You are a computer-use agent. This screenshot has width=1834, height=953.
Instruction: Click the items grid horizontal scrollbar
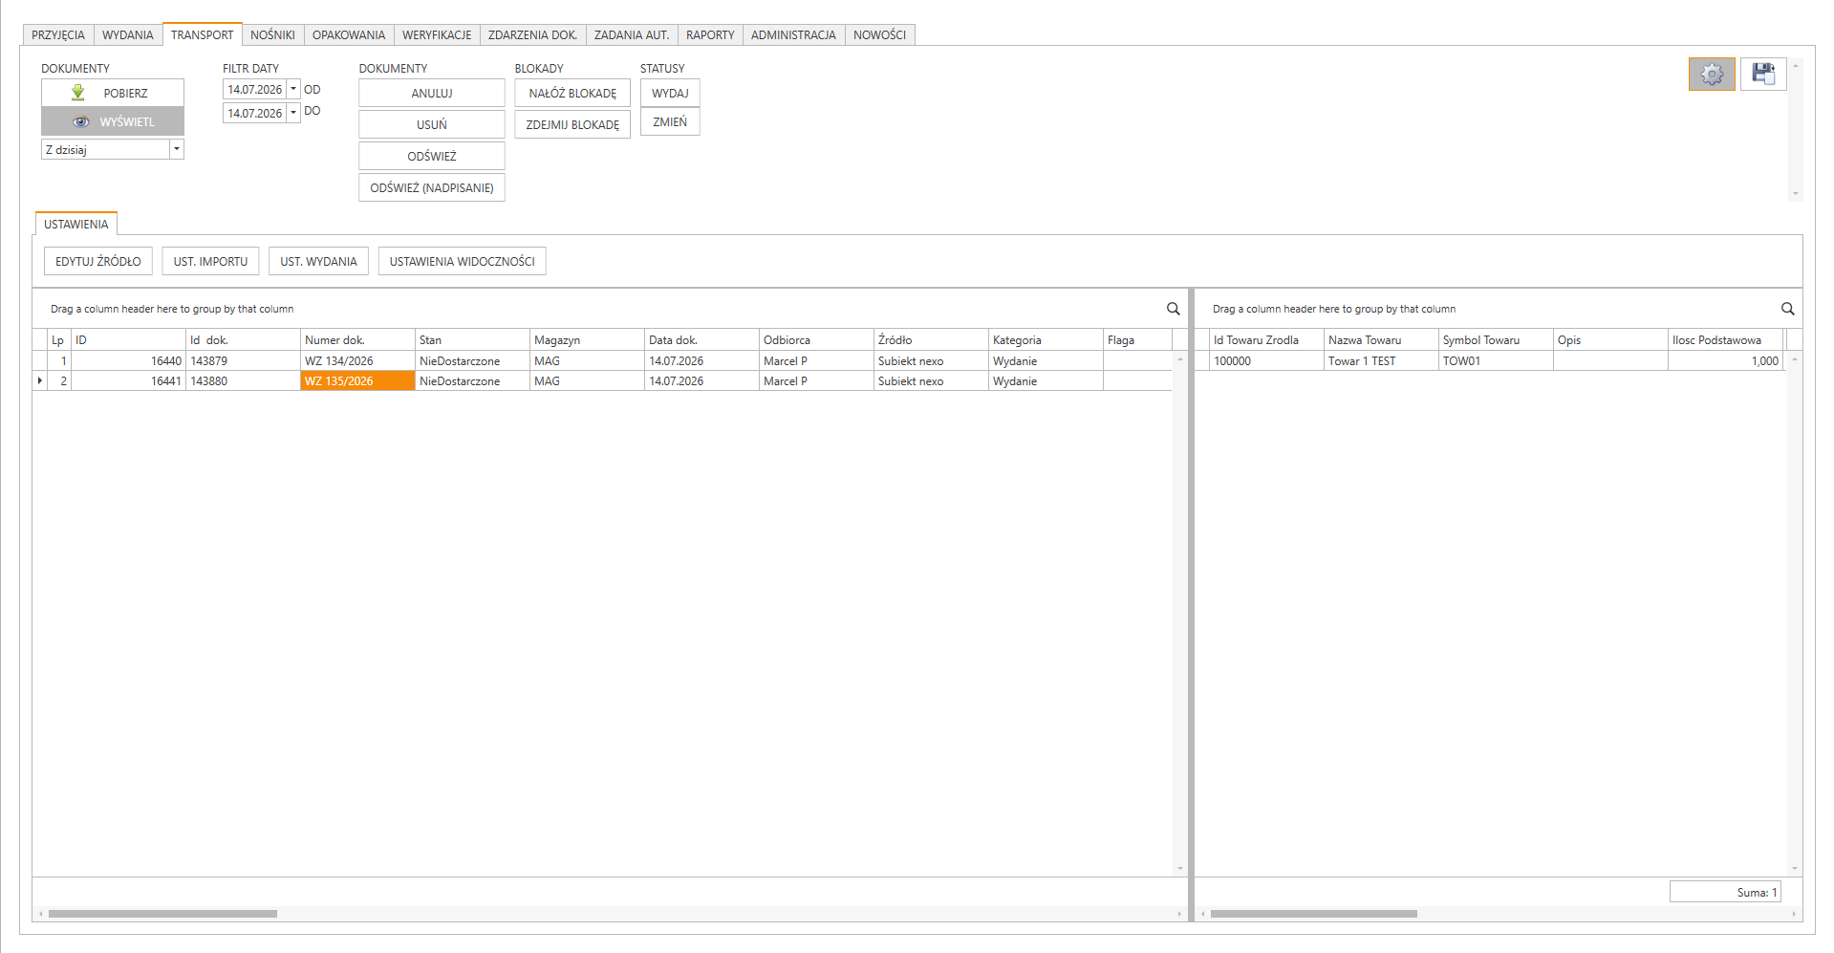(1313, 914)
